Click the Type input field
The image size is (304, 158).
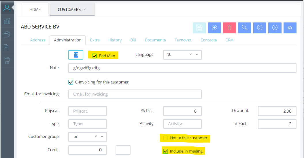tap(87, 124)
